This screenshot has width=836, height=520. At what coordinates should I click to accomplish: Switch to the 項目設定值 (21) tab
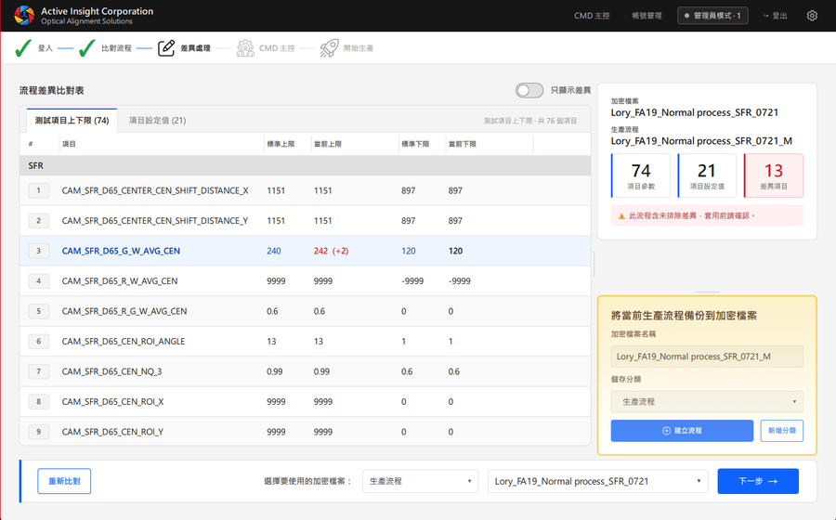[157, 121]
